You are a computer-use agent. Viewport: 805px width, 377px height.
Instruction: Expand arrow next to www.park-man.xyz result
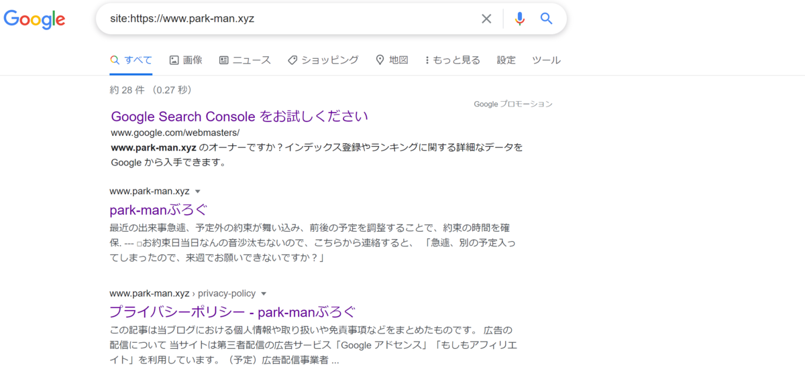pos(198,191)
